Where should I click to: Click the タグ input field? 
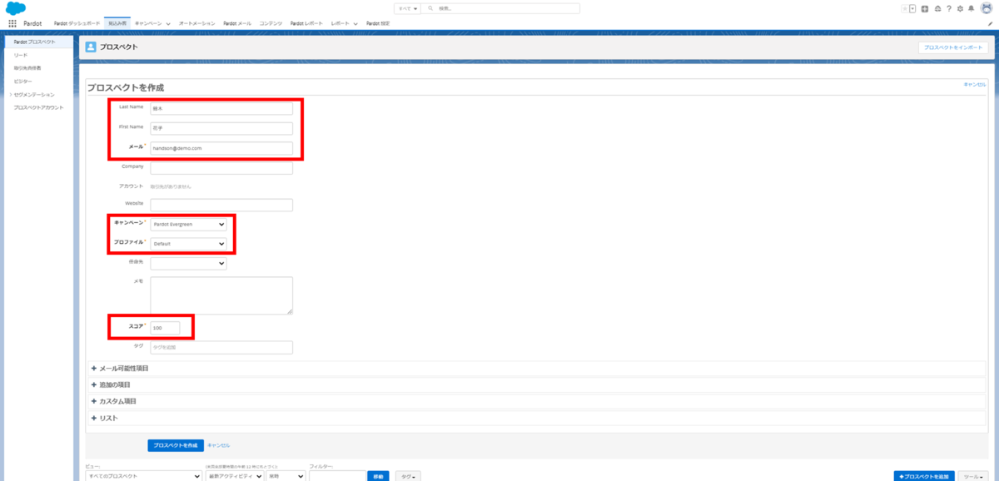click(x=221, y=347)
